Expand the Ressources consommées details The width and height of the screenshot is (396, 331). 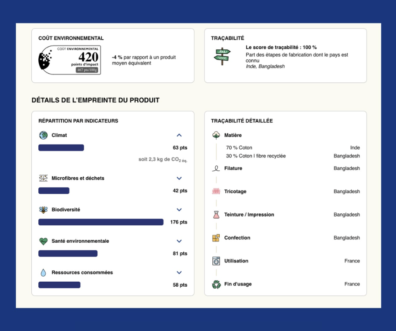click(179, 272)
